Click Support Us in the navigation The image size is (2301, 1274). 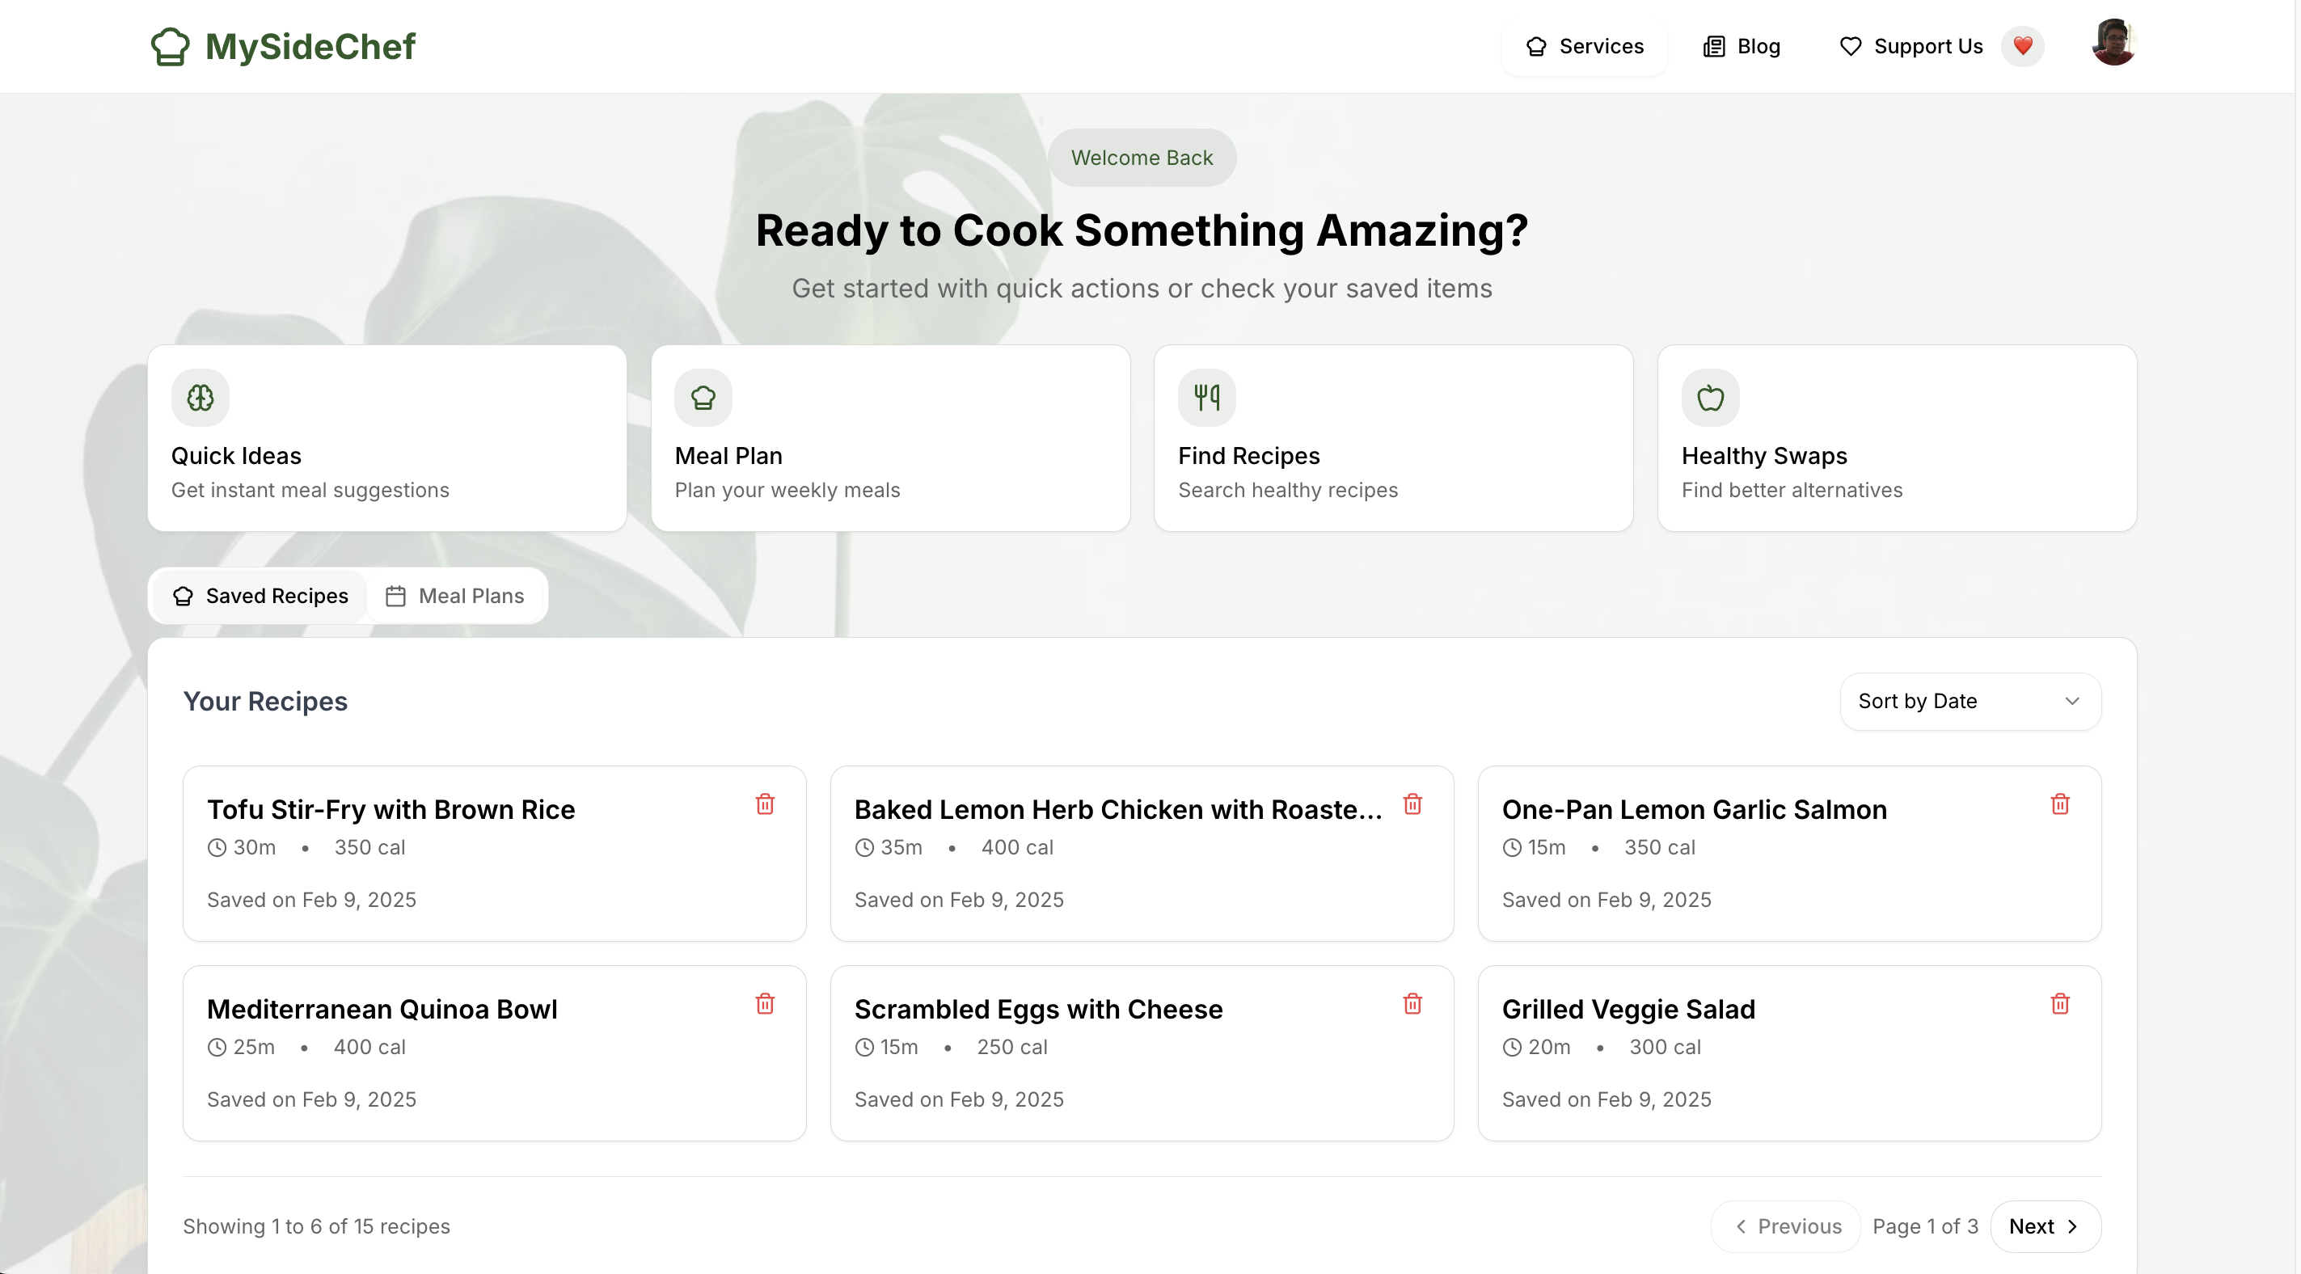[x=1911, y=46]
